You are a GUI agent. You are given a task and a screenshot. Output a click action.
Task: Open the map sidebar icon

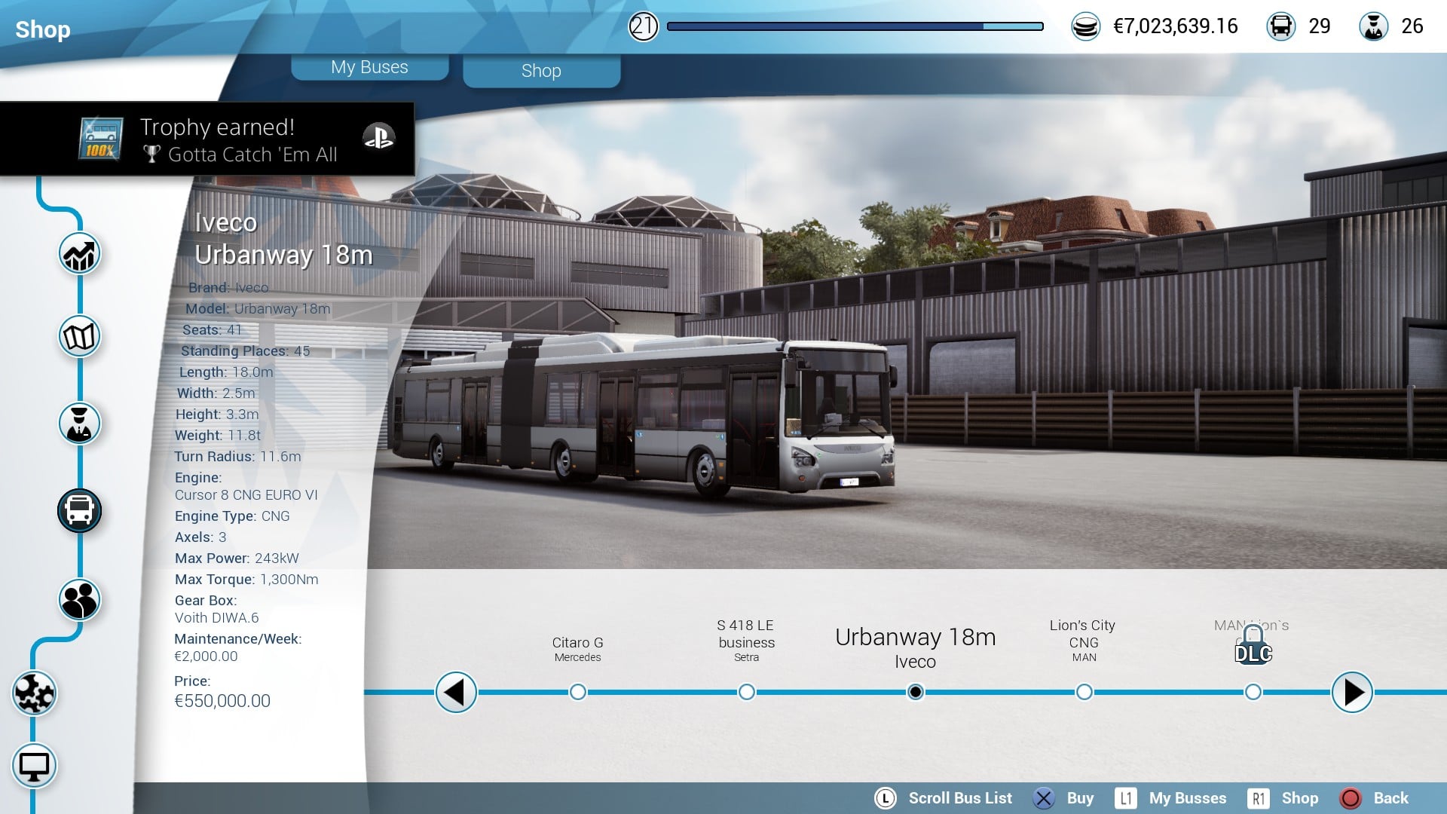(x=79, y=337)
